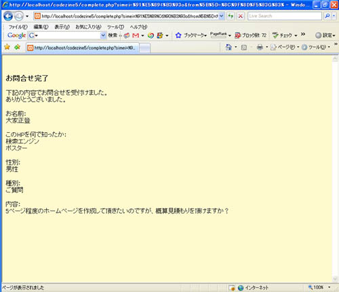
Task: Click the name value 大家正登
Action: 18,121
